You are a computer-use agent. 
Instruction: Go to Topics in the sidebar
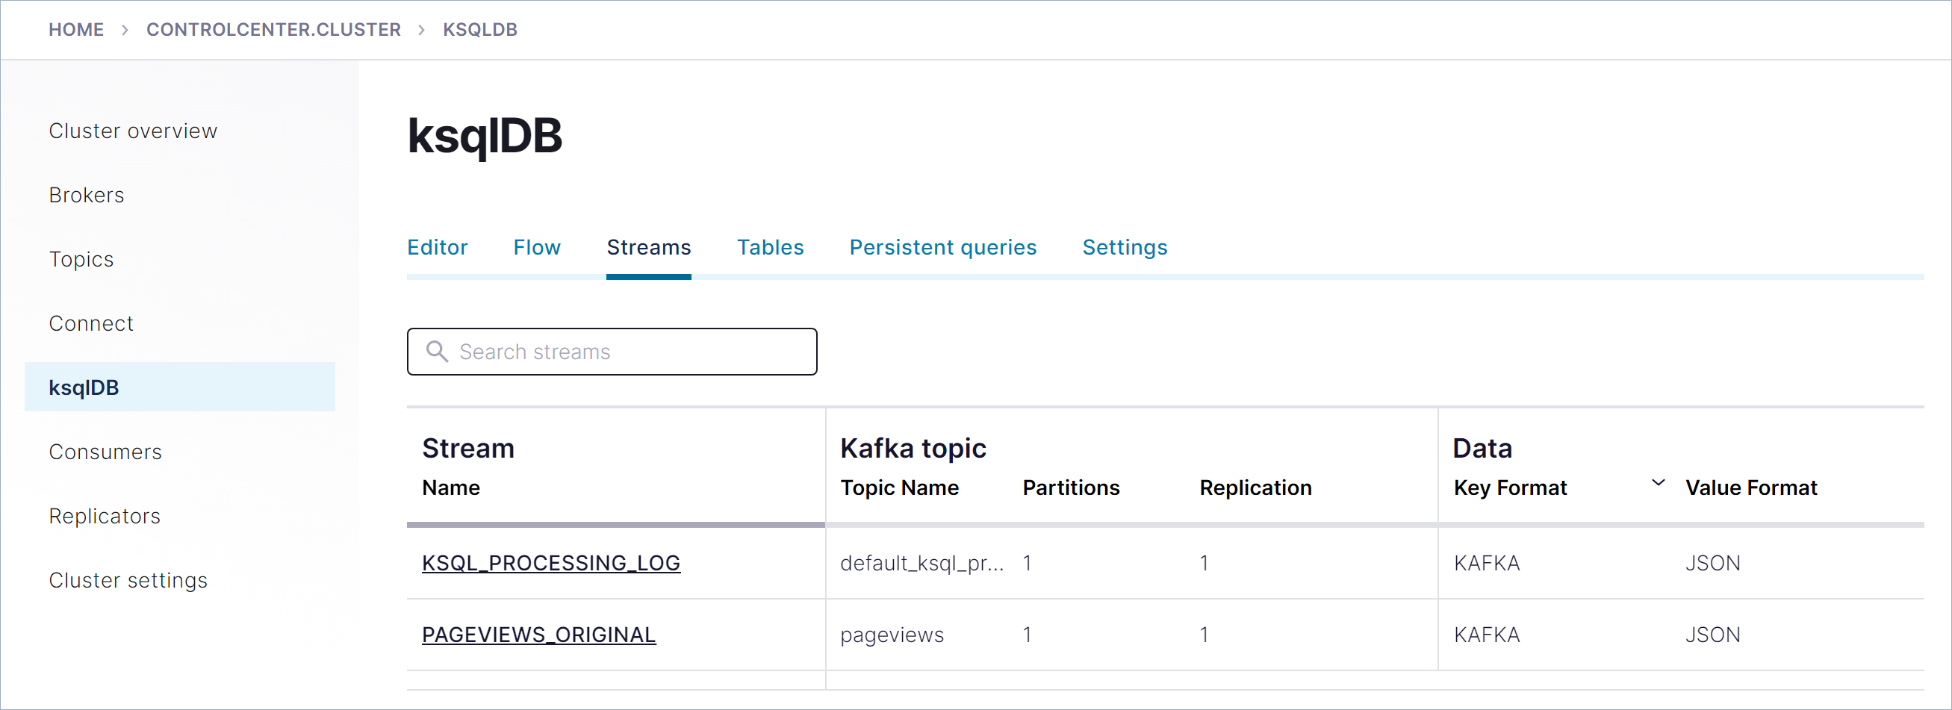(x=81, y=259)
